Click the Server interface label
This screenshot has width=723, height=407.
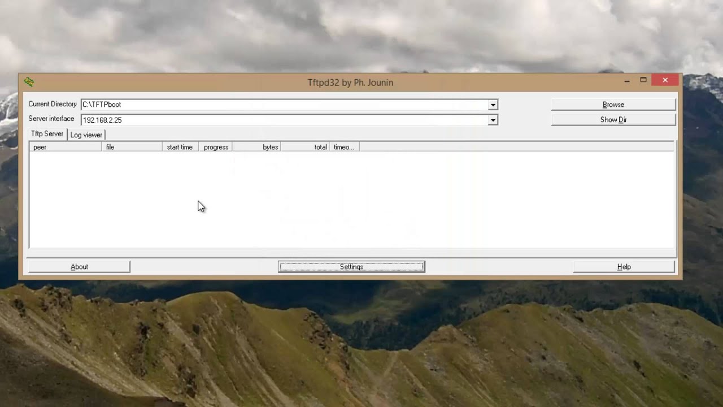pos(51,119)
